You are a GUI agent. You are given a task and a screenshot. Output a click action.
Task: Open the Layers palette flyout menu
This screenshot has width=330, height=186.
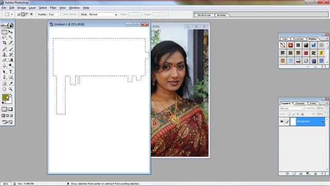tap(327, 103)
